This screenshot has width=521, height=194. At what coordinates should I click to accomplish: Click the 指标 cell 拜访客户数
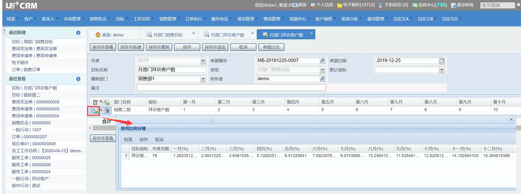coord(164,110)
